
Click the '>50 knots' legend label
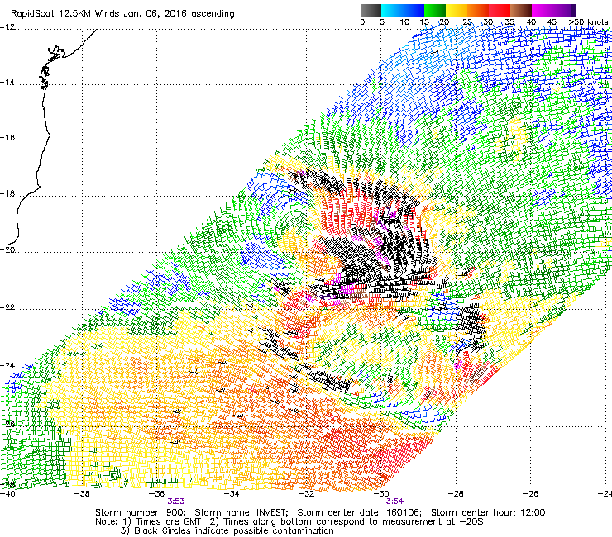coord(588,22)
